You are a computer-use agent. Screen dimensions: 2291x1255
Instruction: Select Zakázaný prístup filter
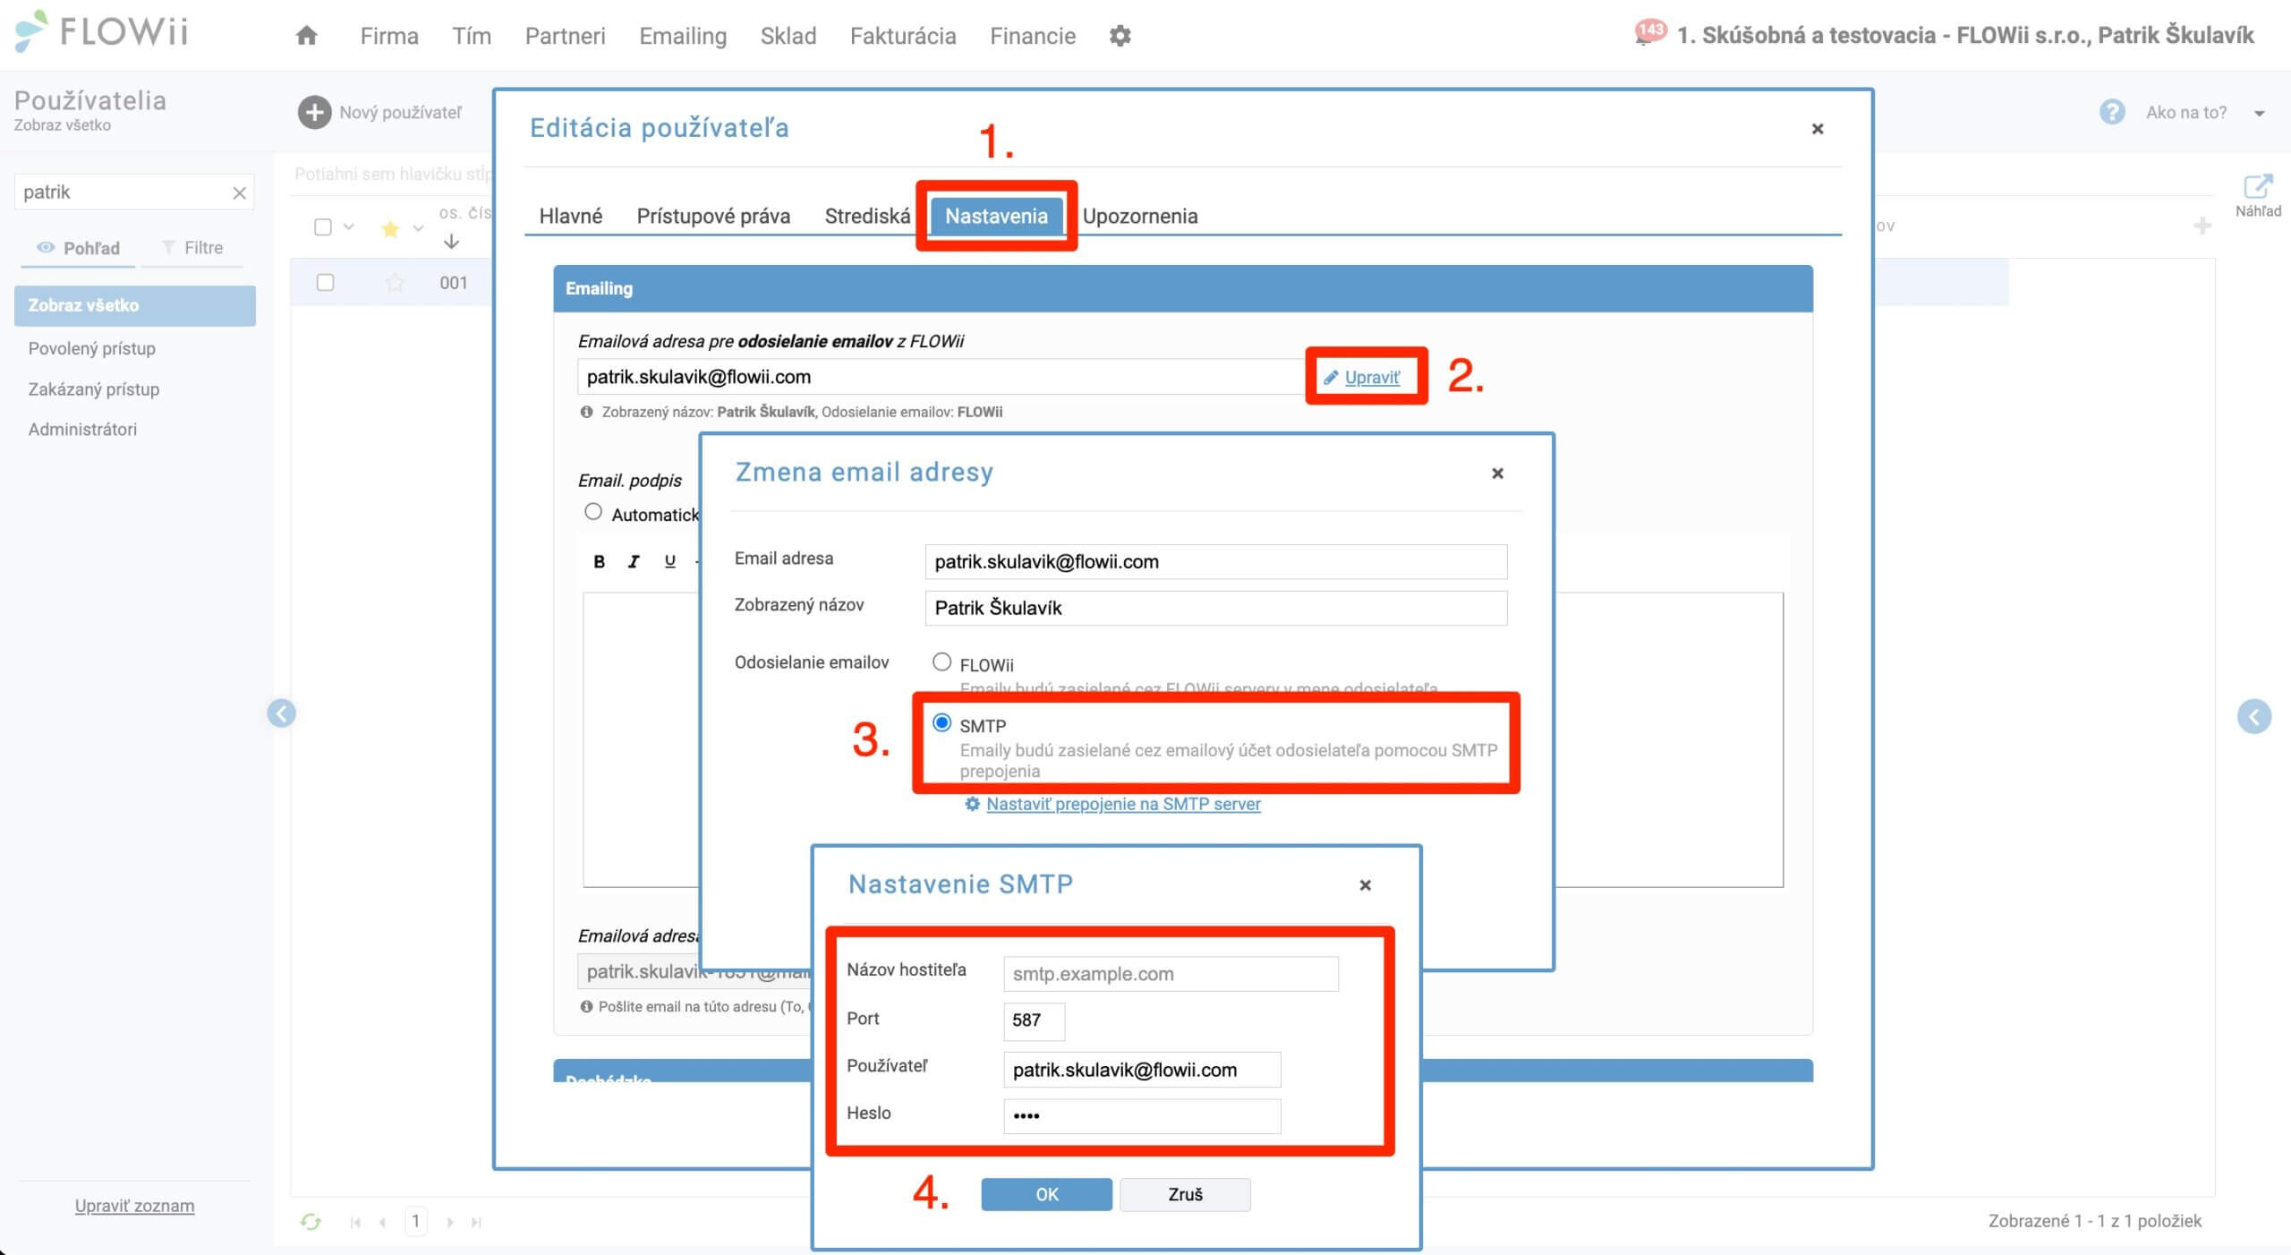(x=94, y=389)
